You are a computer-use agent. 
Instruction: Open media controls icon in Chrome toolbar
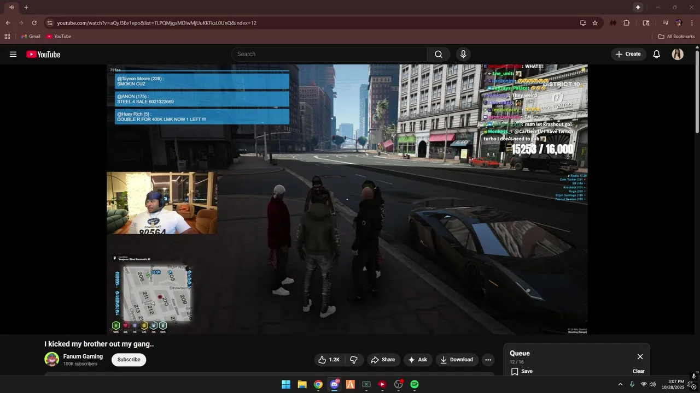point(666,23)
